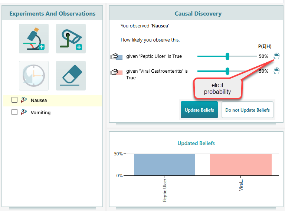285x211 pixels.
Task: Click the observation icon next to Nausea
Action: click(24, 100)
